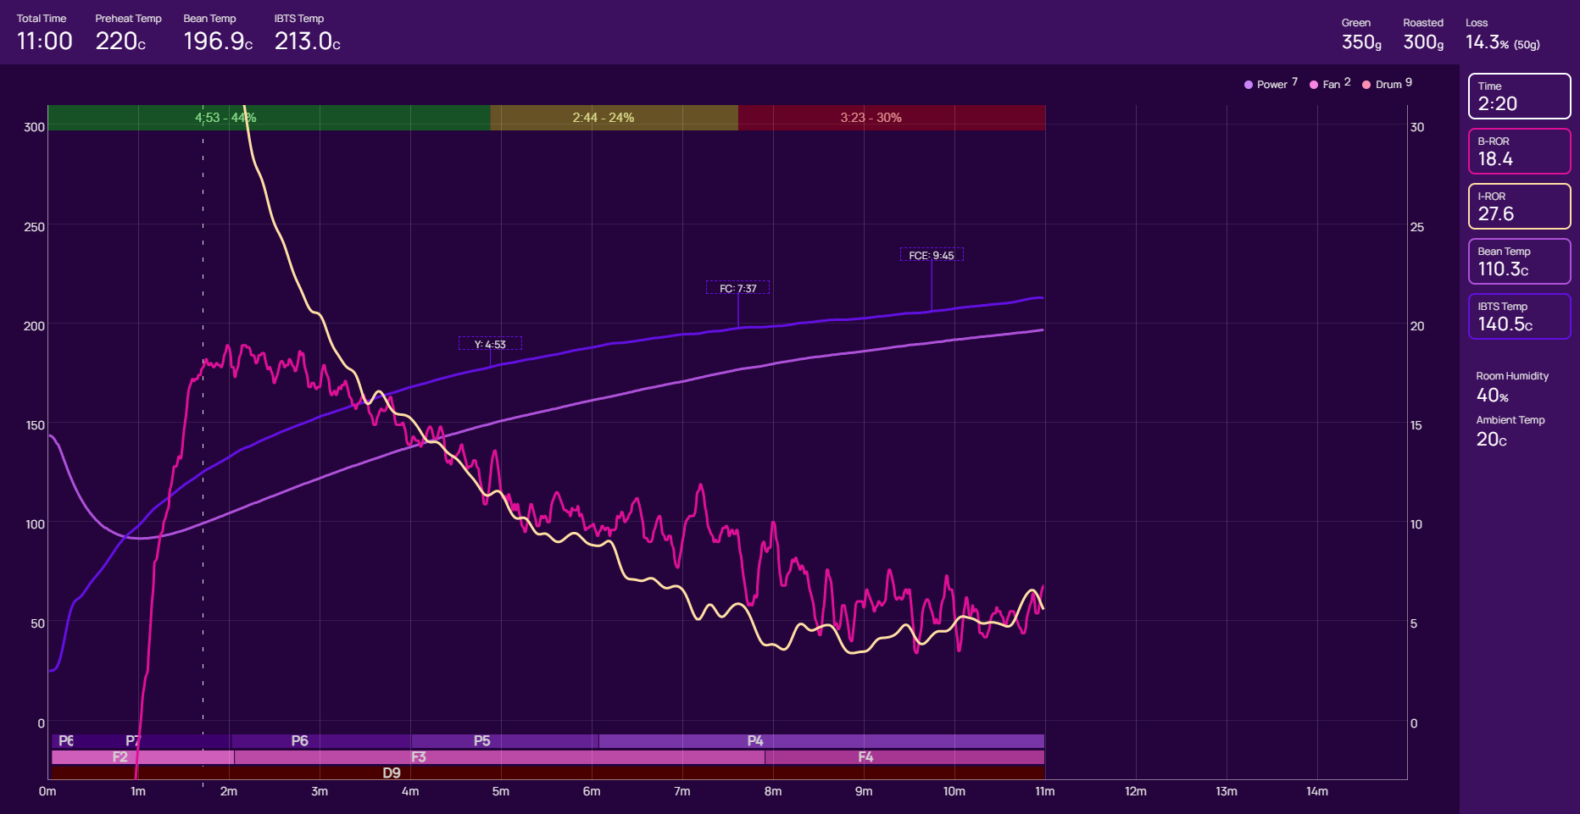Viewport: 1580px width, 814px height.
Task: Click the IBTS Temp side panel
Action: coord(1519,316)
